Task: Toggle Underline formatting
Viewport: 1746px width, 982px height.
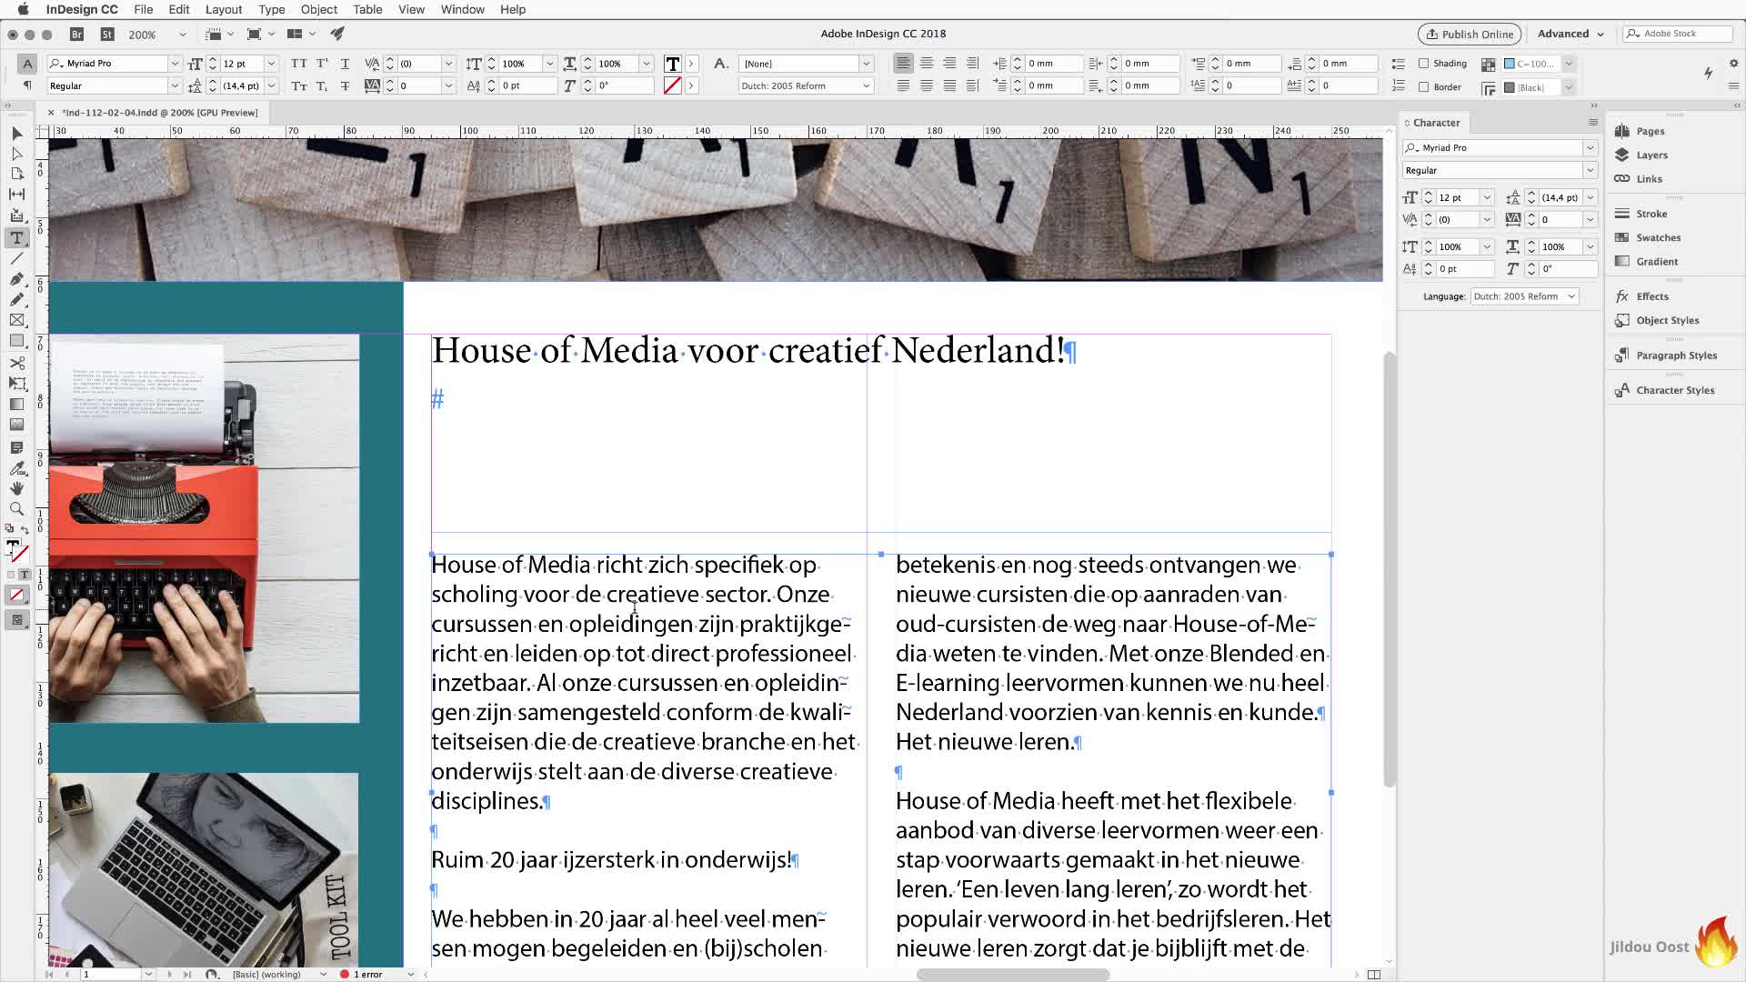Action: [345, 64]
